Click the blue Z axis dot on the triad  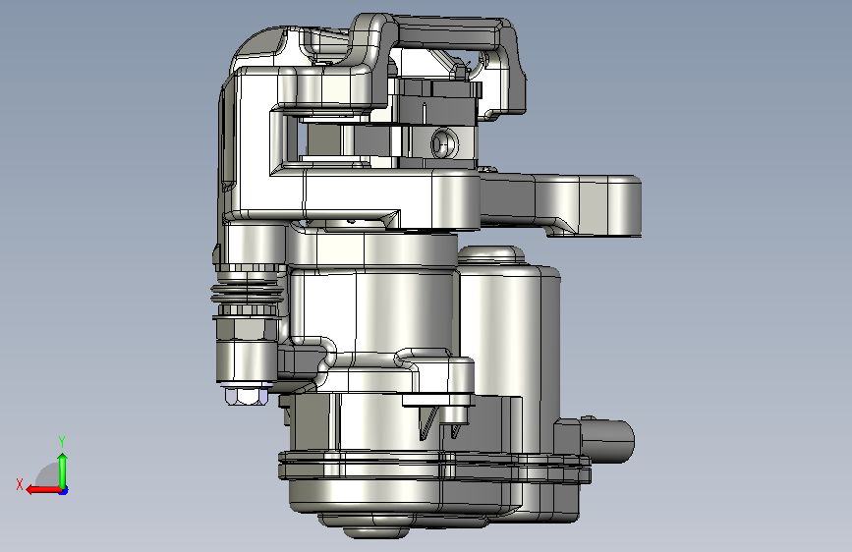(x=64, y=490)
